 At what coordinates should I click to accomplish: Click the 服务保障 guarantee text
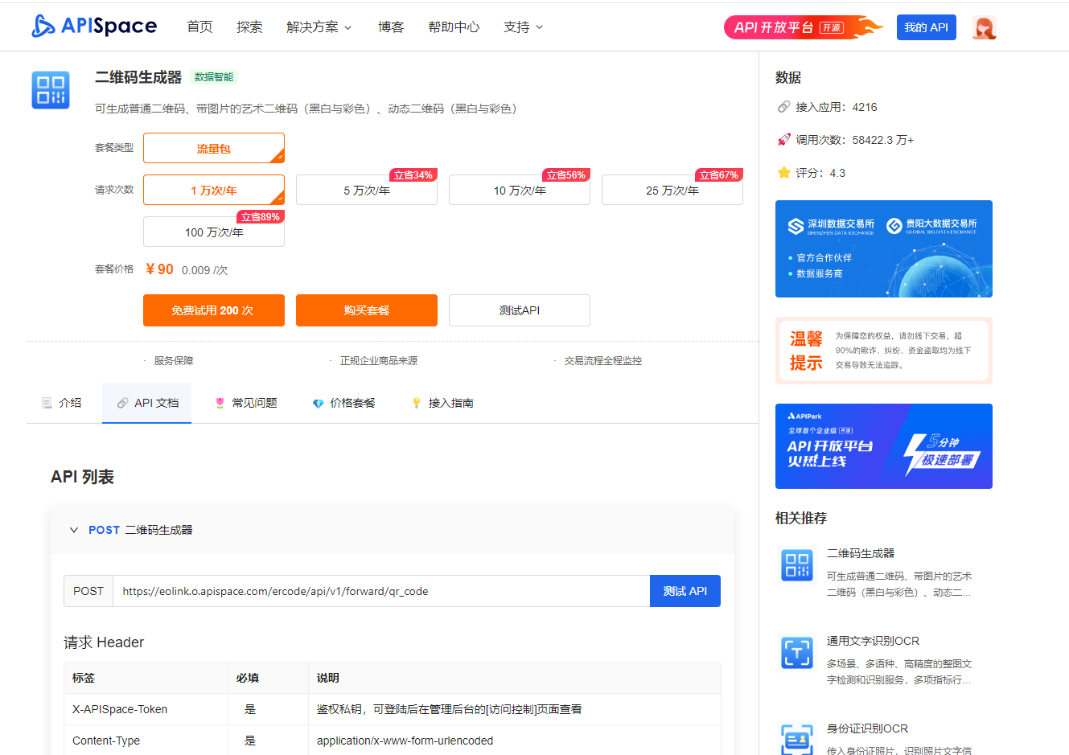click(x=174, y=361)
